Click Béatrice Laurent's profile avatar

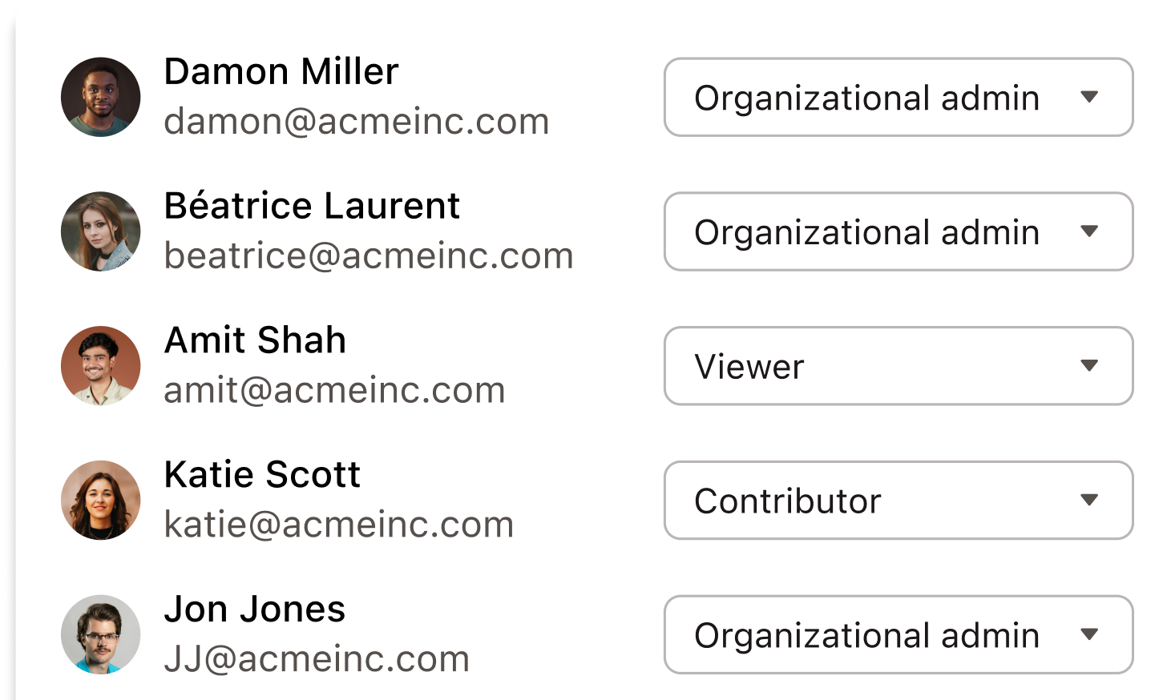(x=101, y=231)
